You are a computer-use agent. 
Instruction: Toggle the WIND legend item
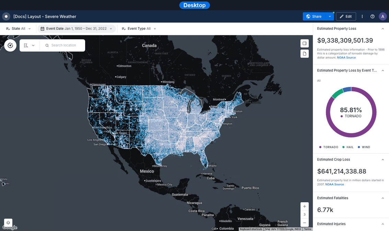pyautogui.click(x=364, y=147)
